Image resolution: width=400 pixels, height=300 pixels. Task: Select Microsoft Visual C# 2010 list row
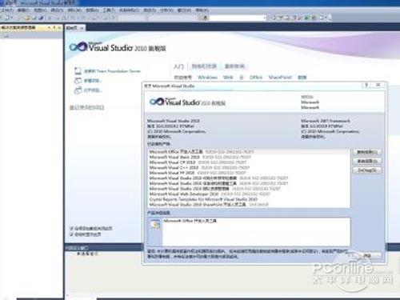pos(249,162)
